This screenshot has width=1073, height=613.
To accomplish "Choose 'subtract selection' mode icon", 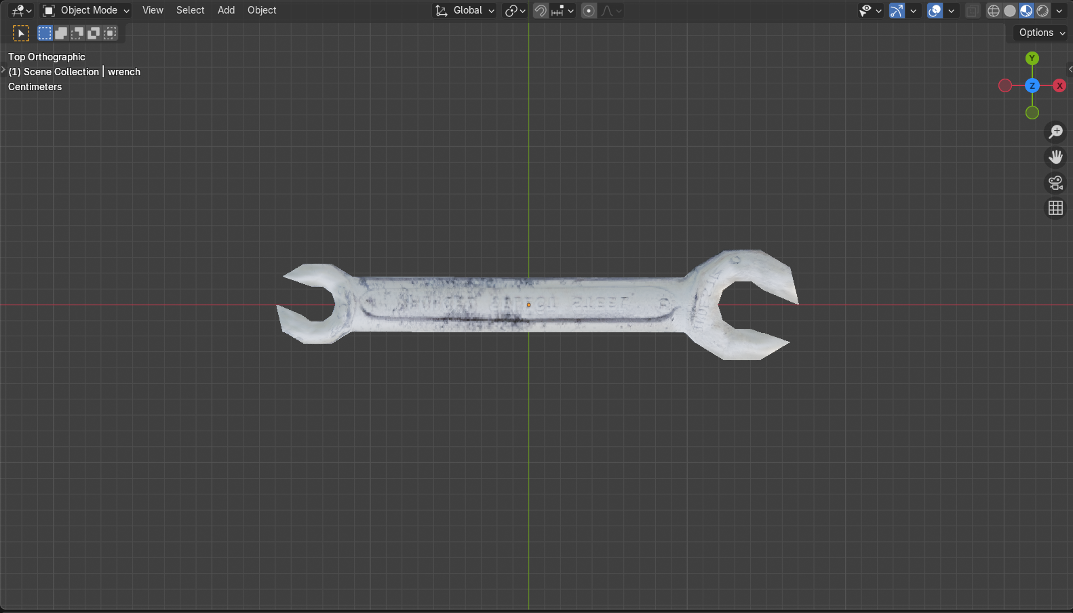I will coord(77,33).
